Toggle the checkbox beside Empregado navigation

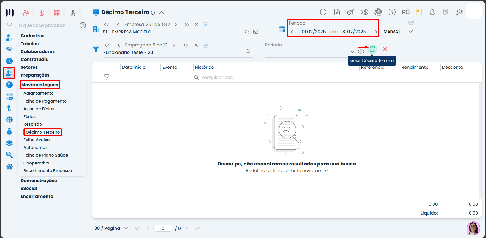point(205,45)
